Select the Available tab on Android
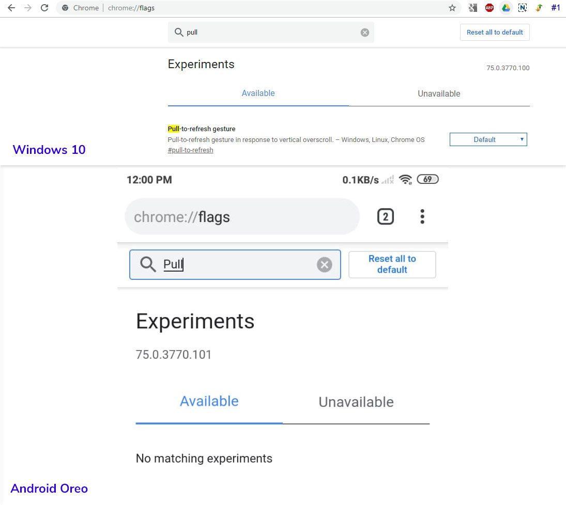Viewport: 566px width, 505px height. [x=209, y=401]
